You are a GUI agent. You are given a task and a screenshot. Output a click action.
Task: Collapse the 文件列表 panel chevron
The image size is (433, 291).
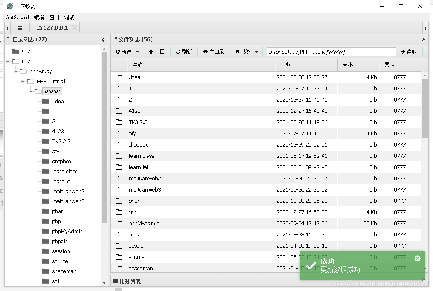pyautogui.click(x=423, y=40)
